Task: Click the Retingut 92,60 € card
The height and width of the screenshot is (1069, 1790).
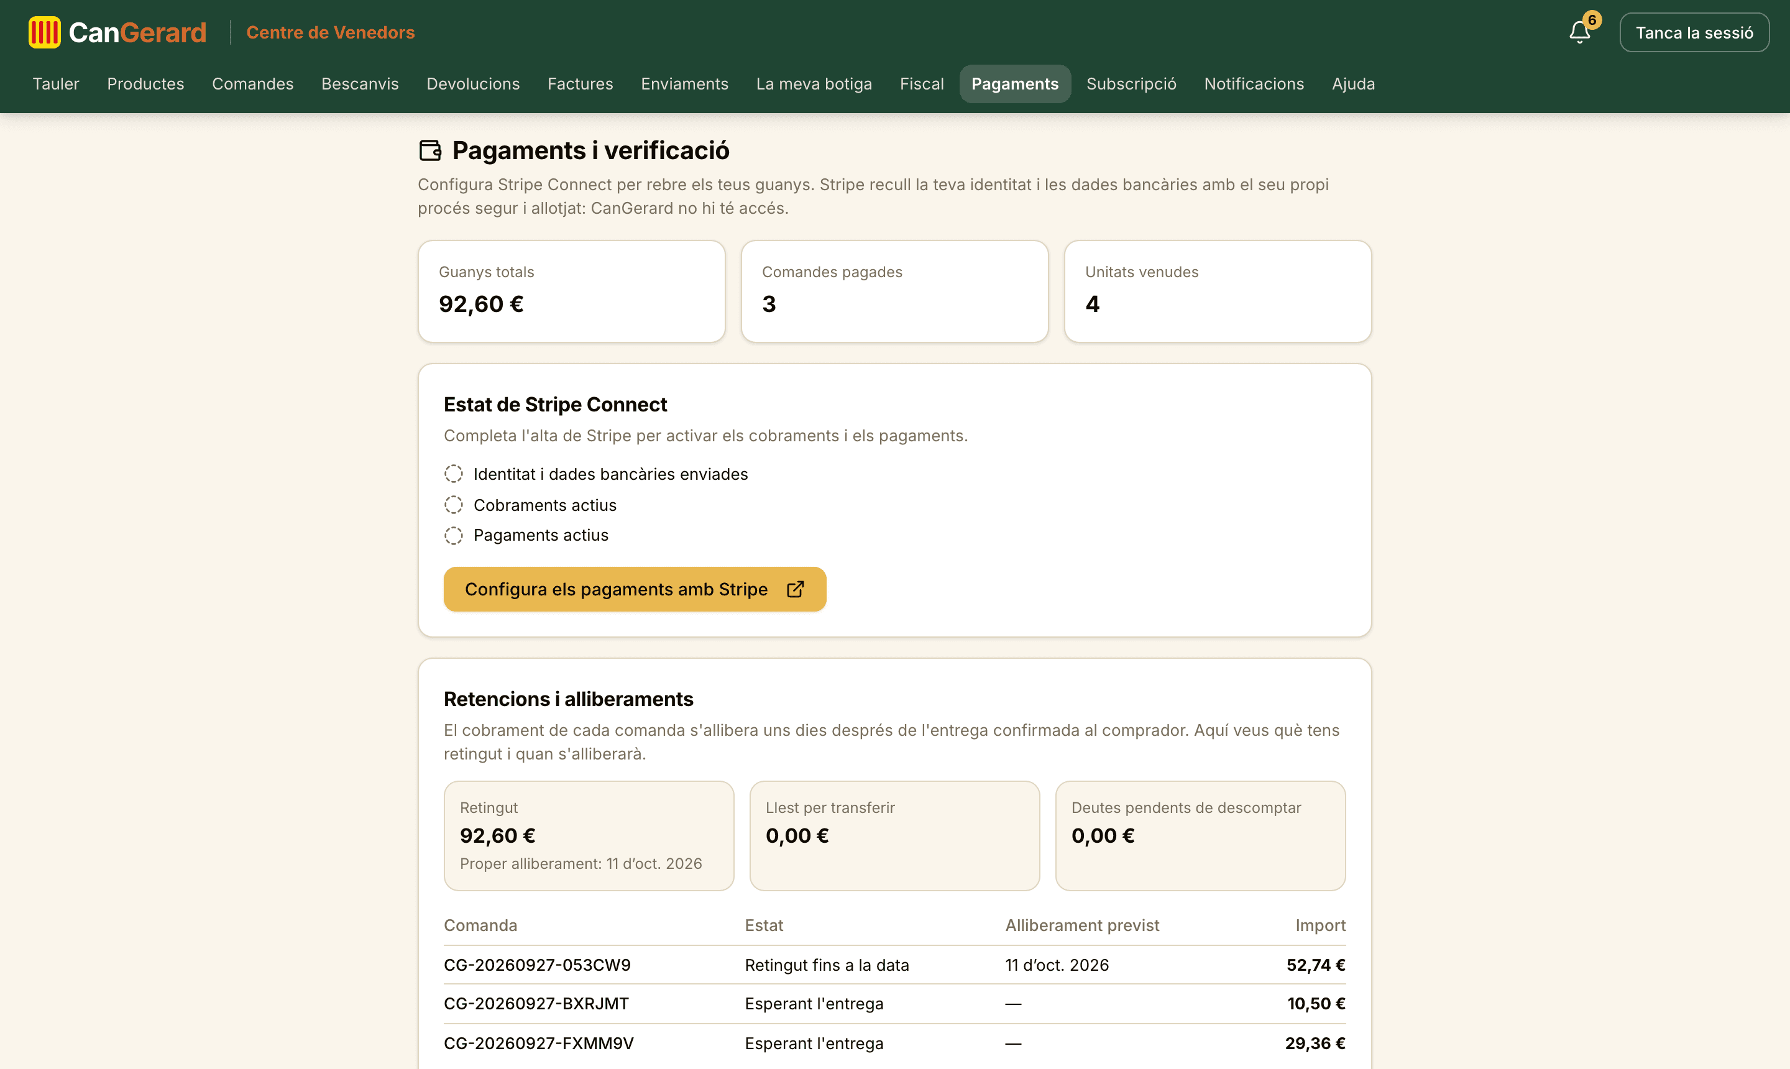Action: click(589, 835)
